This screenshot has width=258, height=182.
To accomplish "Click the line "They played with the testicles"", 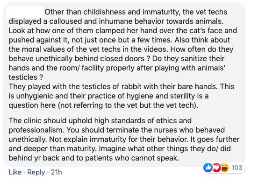I will [x=122, y=87].
